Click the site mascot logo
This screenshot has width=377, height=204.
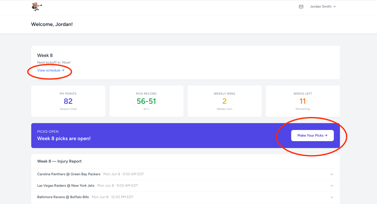37,7
